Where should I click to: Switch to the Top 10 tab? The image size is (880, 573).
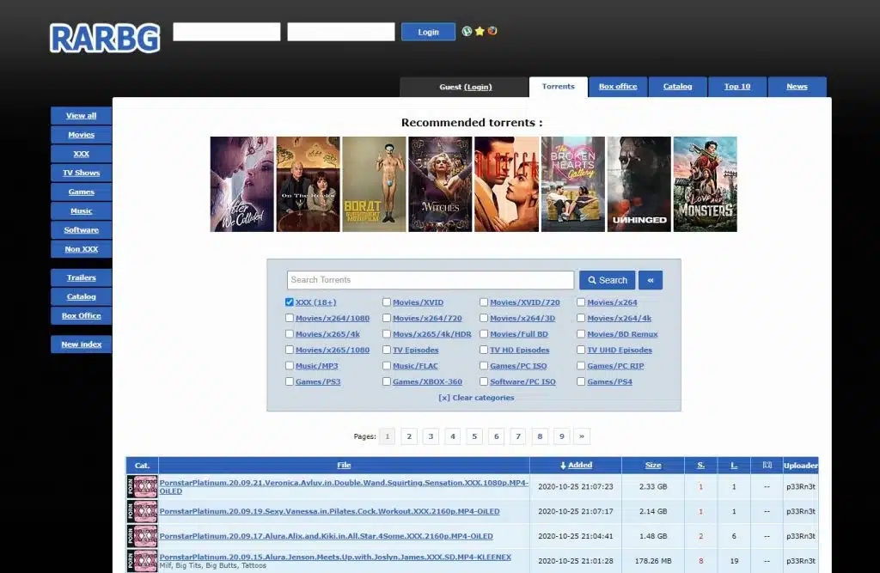tap(736, 87)
